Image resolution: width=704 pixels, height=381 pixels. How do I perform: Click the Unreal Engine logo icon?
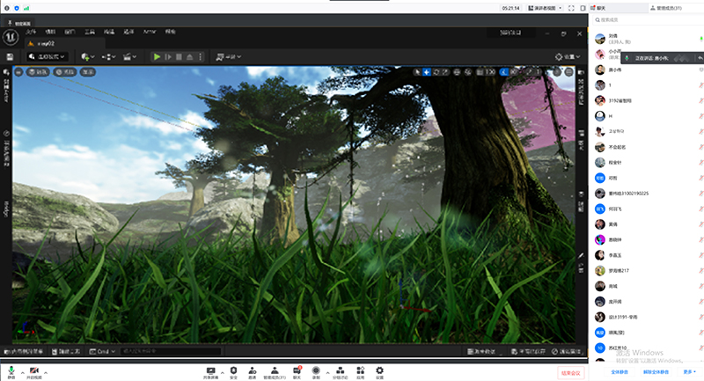tap(11, 36)
